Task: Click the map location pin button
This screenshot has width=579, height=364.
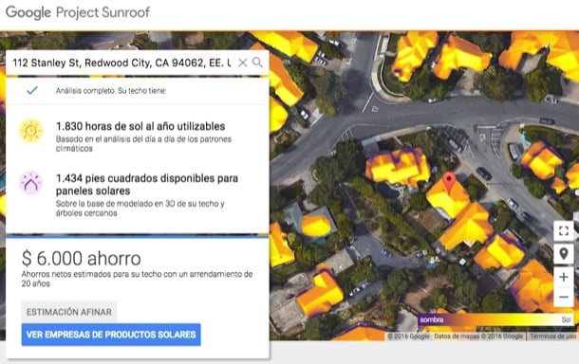Action: [x=564, y=254]
